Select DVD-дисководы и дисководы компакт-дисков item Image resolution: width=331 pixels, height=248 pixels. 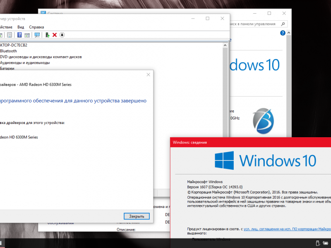point(41,57)
